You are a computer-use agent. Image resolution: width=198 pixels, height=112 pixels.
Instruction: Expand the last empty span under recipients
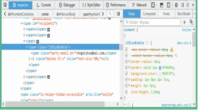[24, 77]
